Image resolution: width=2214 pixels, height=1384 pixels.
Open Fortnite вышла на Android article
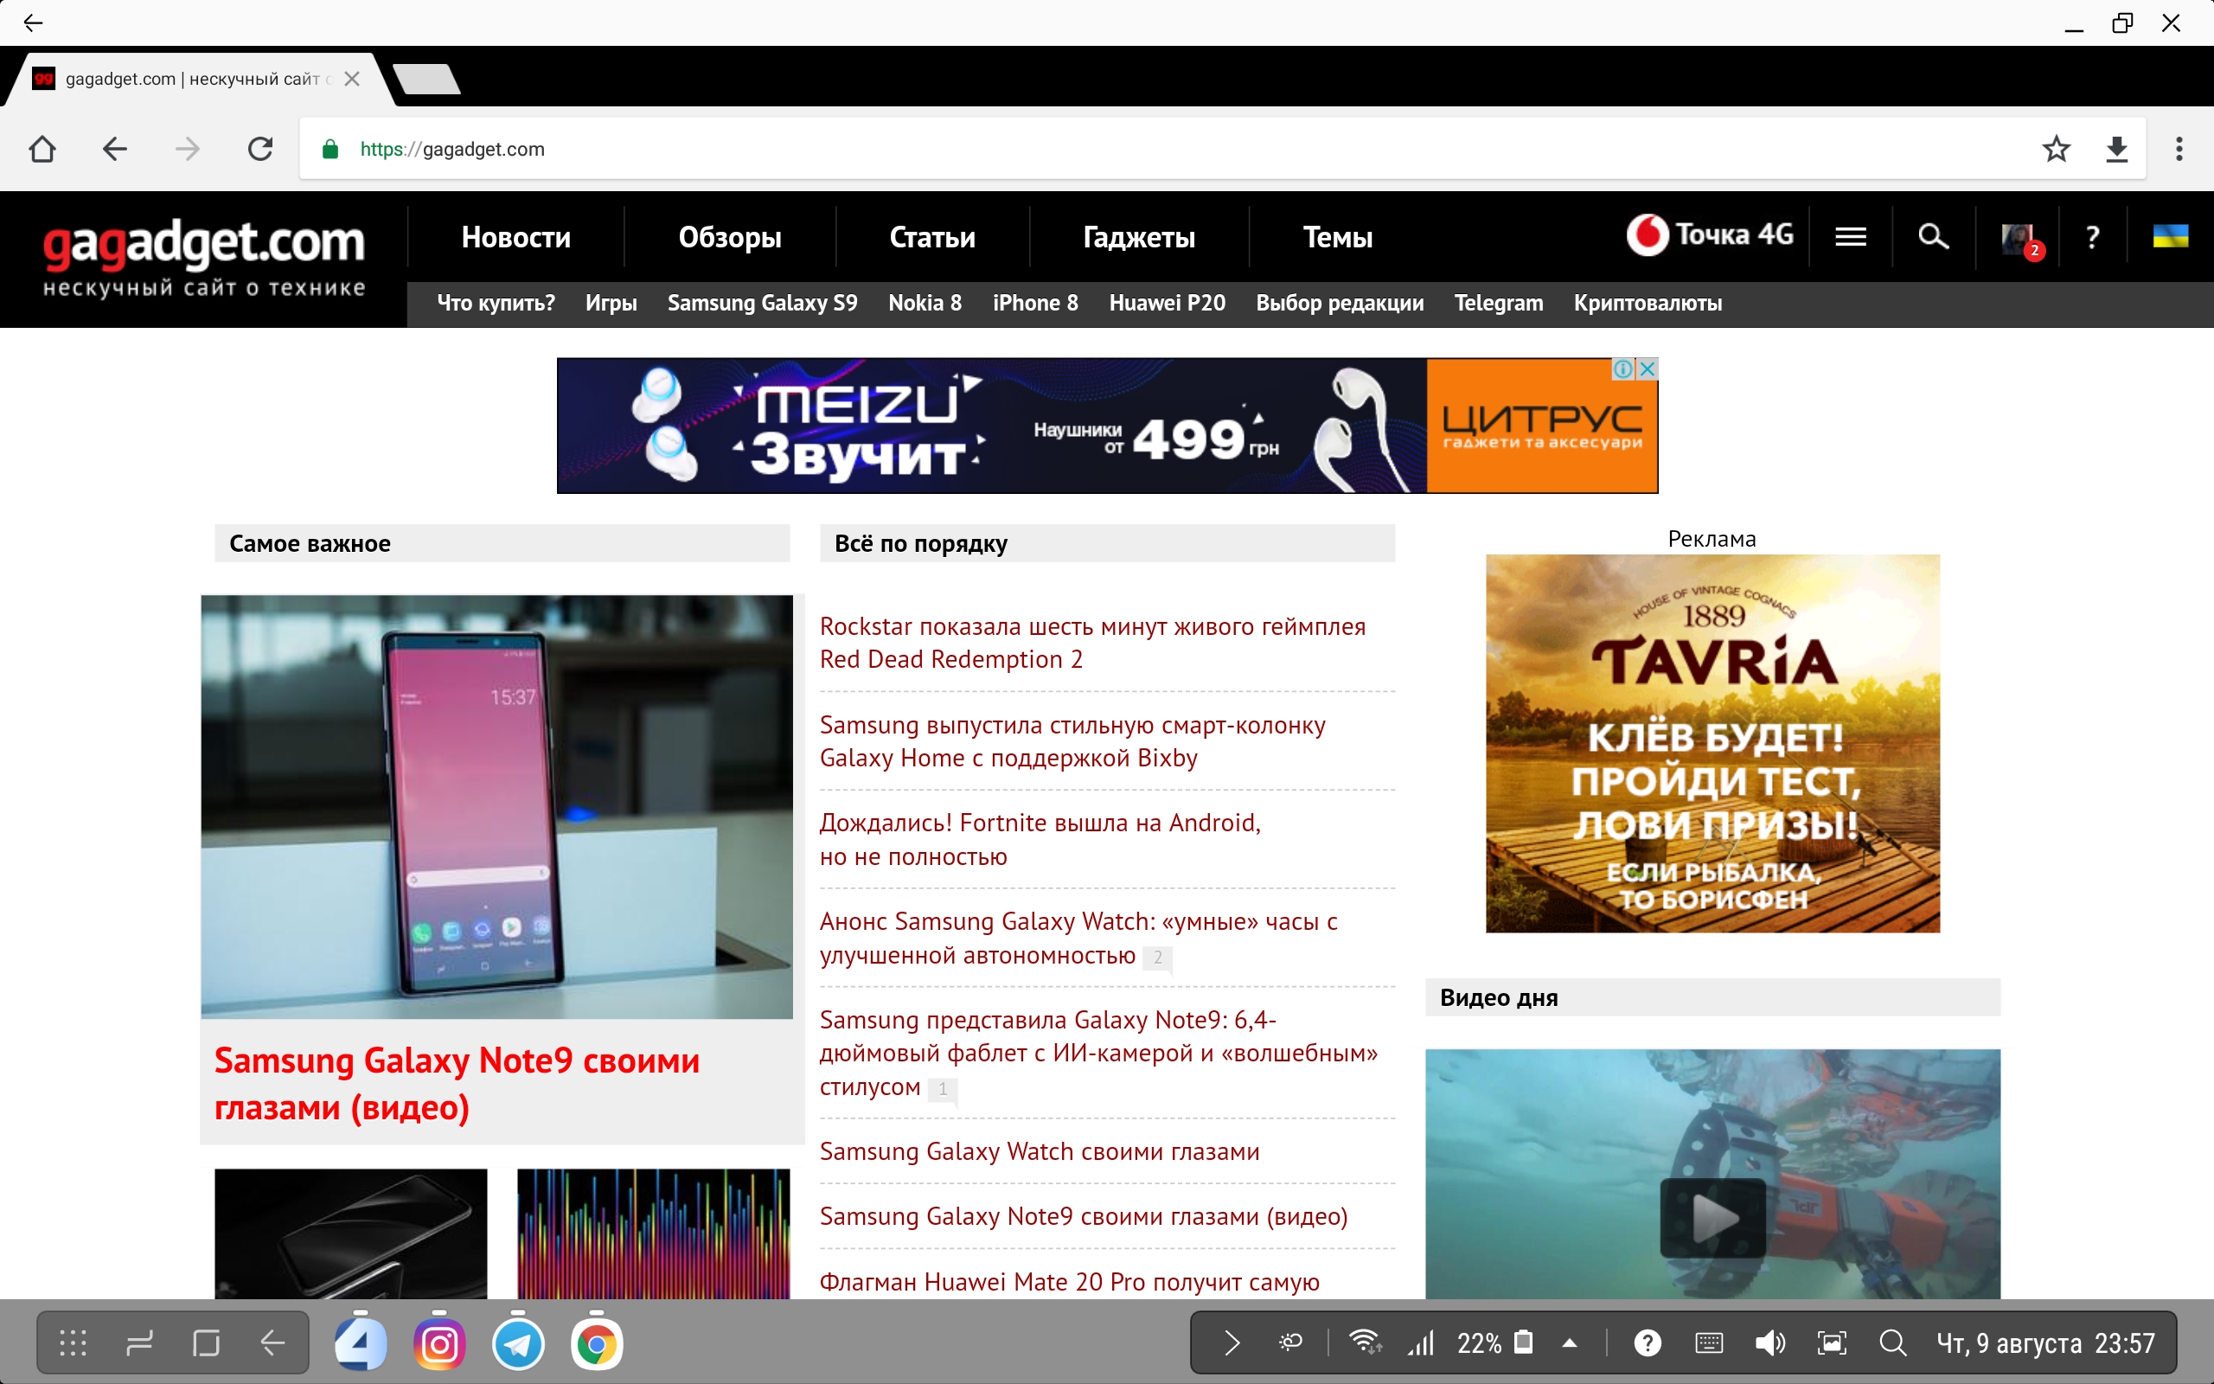click(1040, 839)
